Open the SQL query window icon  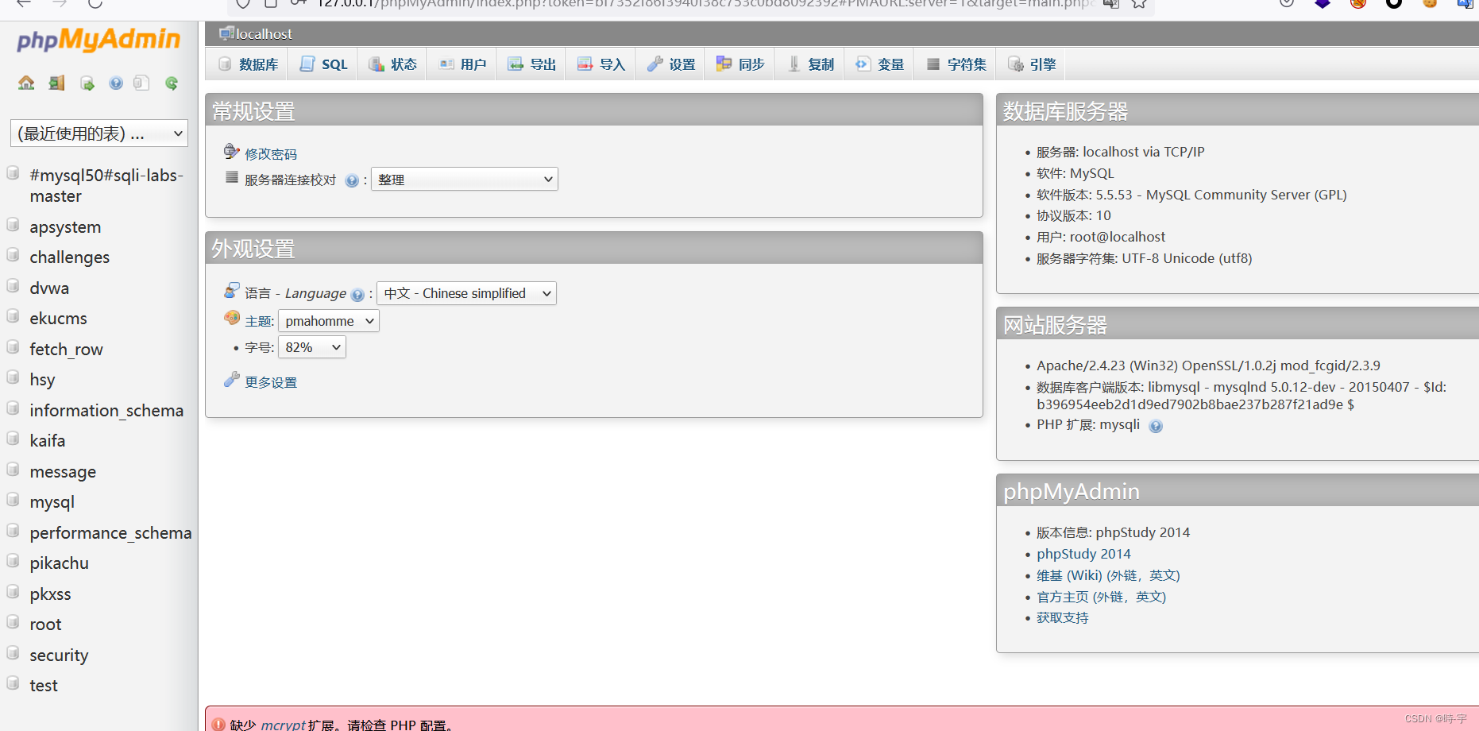tap(87, 83)
